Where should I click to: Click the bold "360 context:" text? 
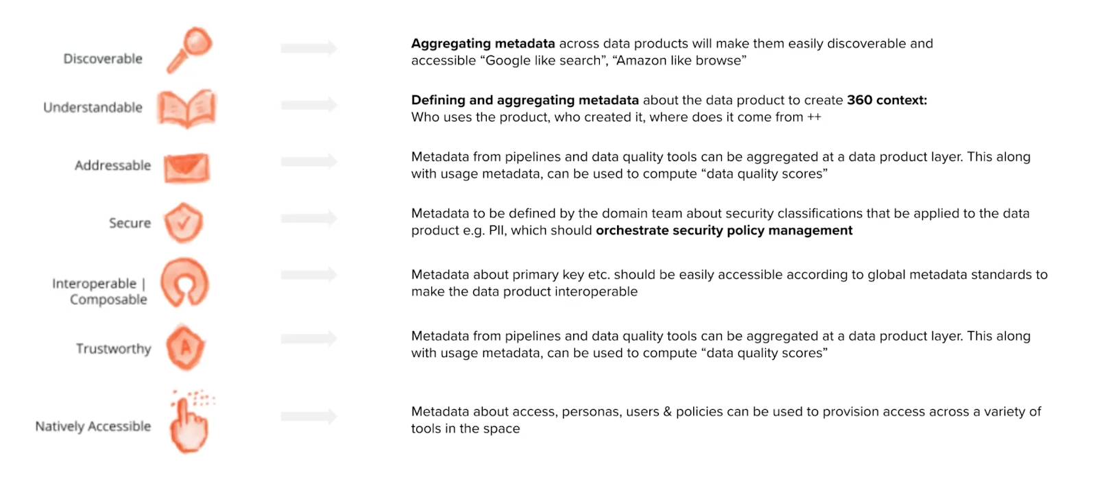[x=887, y=100]
